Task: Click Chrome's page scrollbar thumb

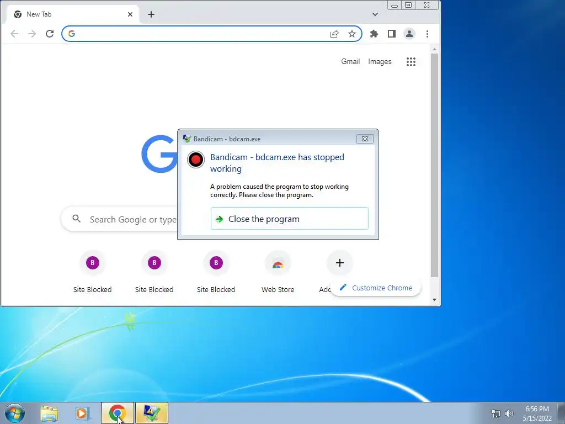Action: [435, 166]
